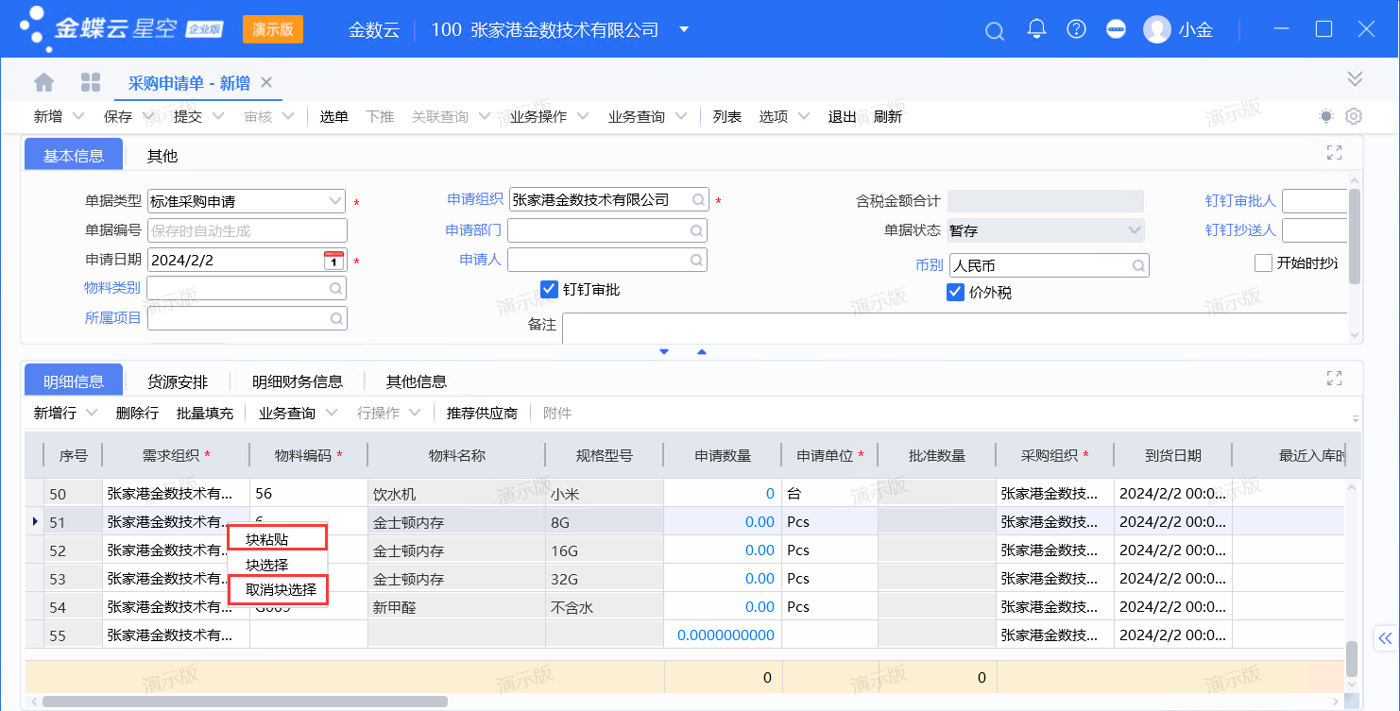Click the down triangle splitter arrow

[664, 351]
